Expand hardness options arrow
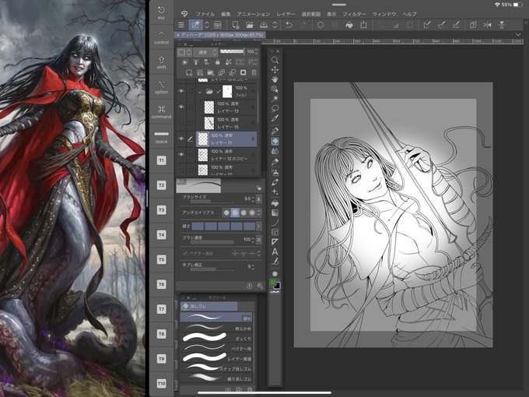 [x=259, y=226]
